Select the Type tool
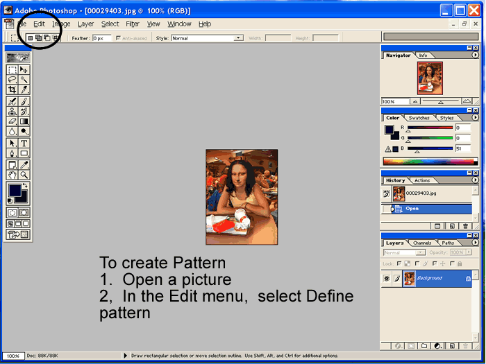This screenshot has height=364, width=486. point(24,144)
